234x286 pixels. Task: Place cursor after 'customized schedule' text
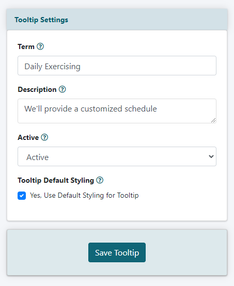(x=158, y=109)
